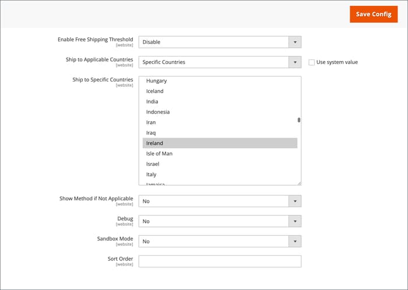Screen dimensions: 408x290
Task: Open Ship to Applicable Countries dropdown
Action: click(x=219, y=62)
